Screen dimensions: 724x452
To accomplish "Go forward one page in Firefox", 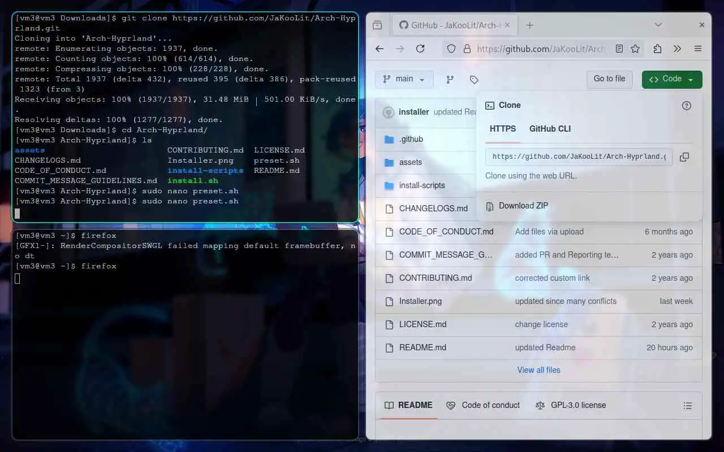I will (400, 49).
